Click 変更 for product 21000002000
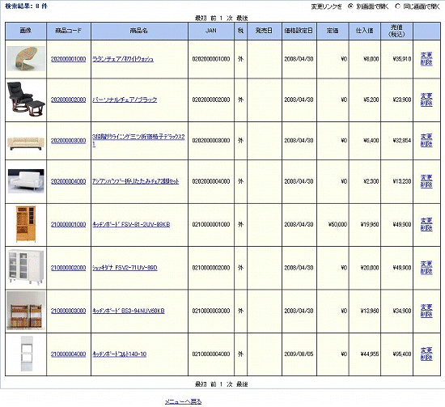Screen dimensions: 445x407 tap(426, 264)
